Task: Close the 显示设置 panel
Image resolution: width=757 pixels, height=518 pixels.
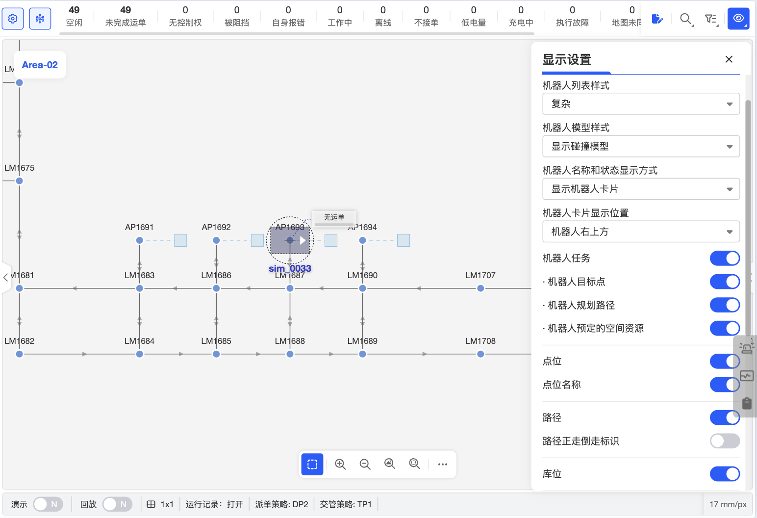Action: click(x=729, y=59)
